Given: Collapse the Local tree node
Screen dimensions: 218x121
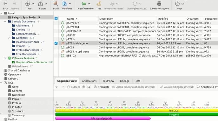Looking at the screenshot, I should point(1,13).
